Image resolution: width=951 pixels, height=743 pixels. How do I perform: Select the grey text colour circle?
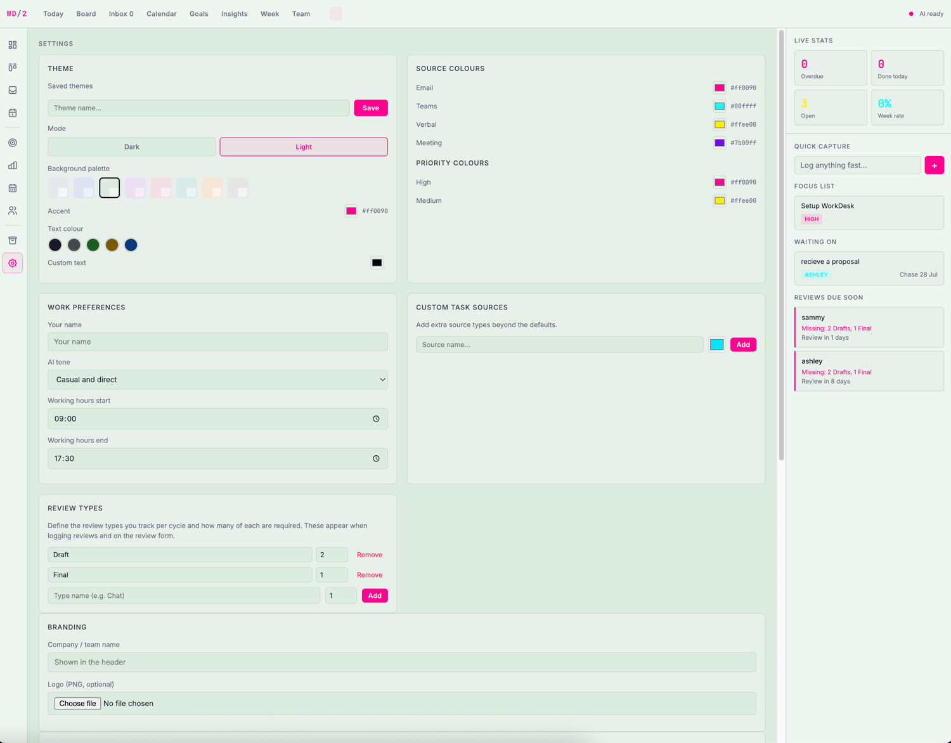[74, 245]
